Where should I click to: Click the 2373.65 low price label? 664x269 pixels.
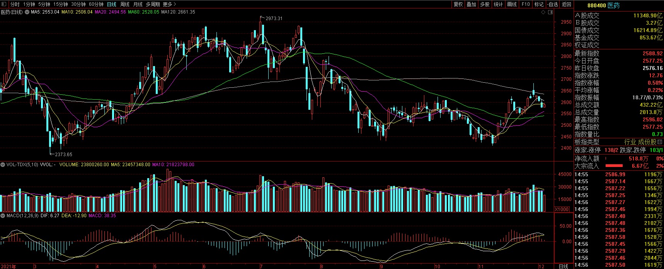[x=64, y=154]
